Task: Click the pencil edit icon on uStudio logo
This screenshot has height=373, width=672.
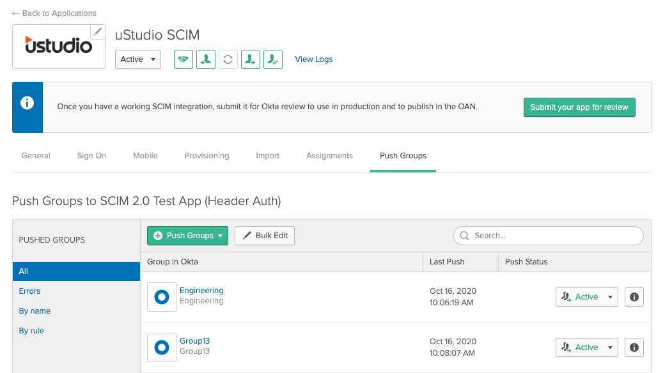Action: pyautogui.click(x=98, y=32)
